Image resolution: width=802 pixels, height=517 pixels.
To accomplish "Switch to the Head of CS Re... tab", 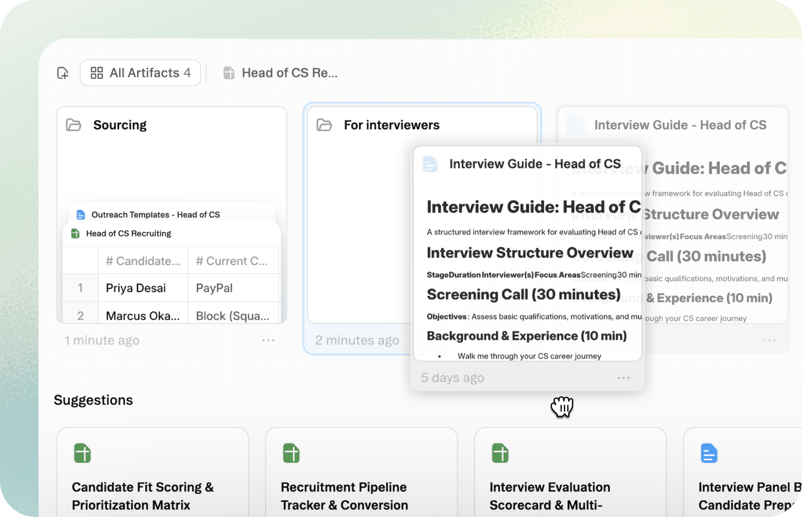I will pos(281,73).
